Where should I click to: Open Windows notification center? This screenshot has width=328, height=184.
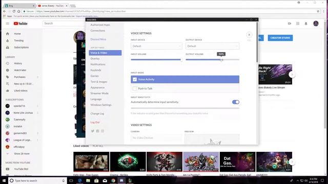[322, 180]
